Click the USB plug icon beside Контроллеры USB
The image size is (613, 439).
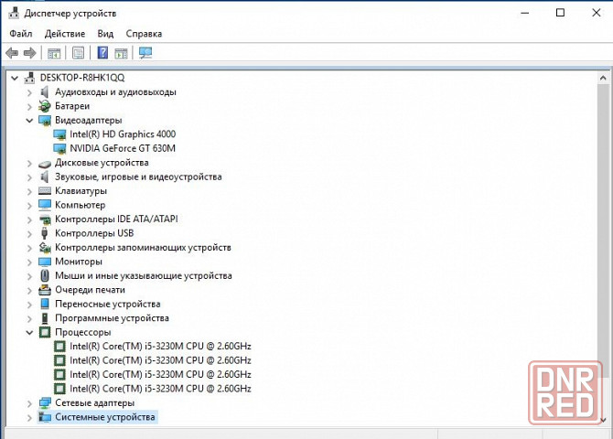[45, 233]
